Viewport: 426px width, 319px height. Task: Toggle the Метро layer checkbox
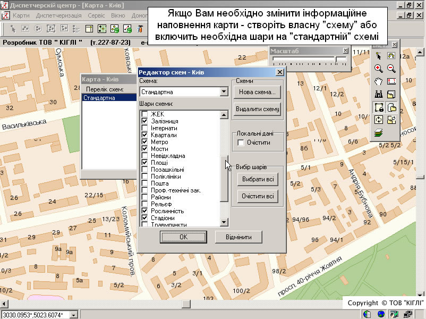pyautogui.click(x=144, y=141)
